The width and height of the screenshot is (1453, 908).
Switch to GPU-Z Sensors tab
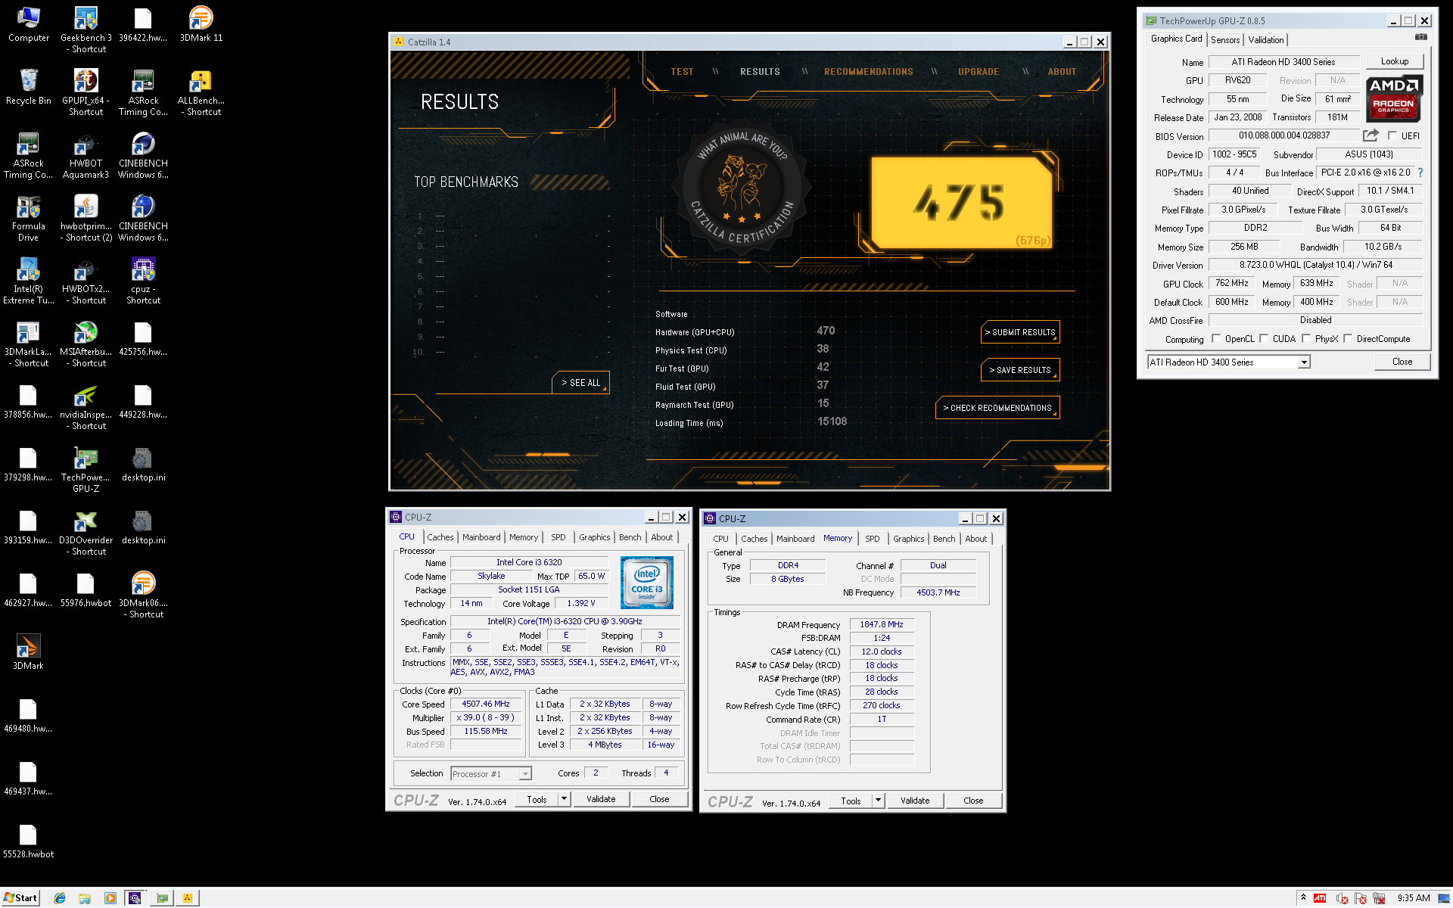pyautogui.click(x=1225, y=40)
